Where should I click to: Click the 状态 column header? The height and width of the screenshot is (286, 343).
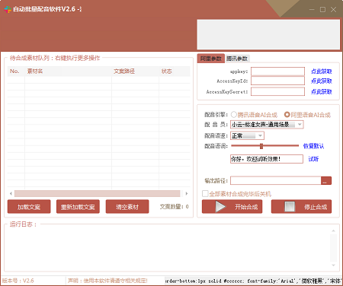click(x=175, y=71)
